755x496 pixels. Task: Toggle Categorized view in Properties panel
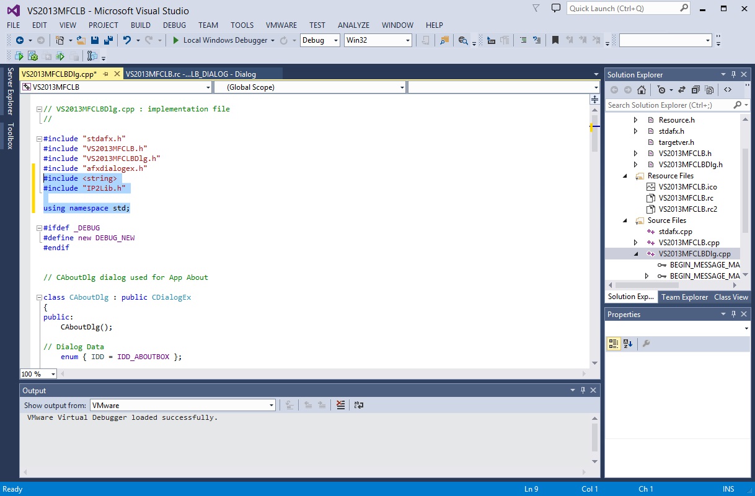click(x=614, y=344)
